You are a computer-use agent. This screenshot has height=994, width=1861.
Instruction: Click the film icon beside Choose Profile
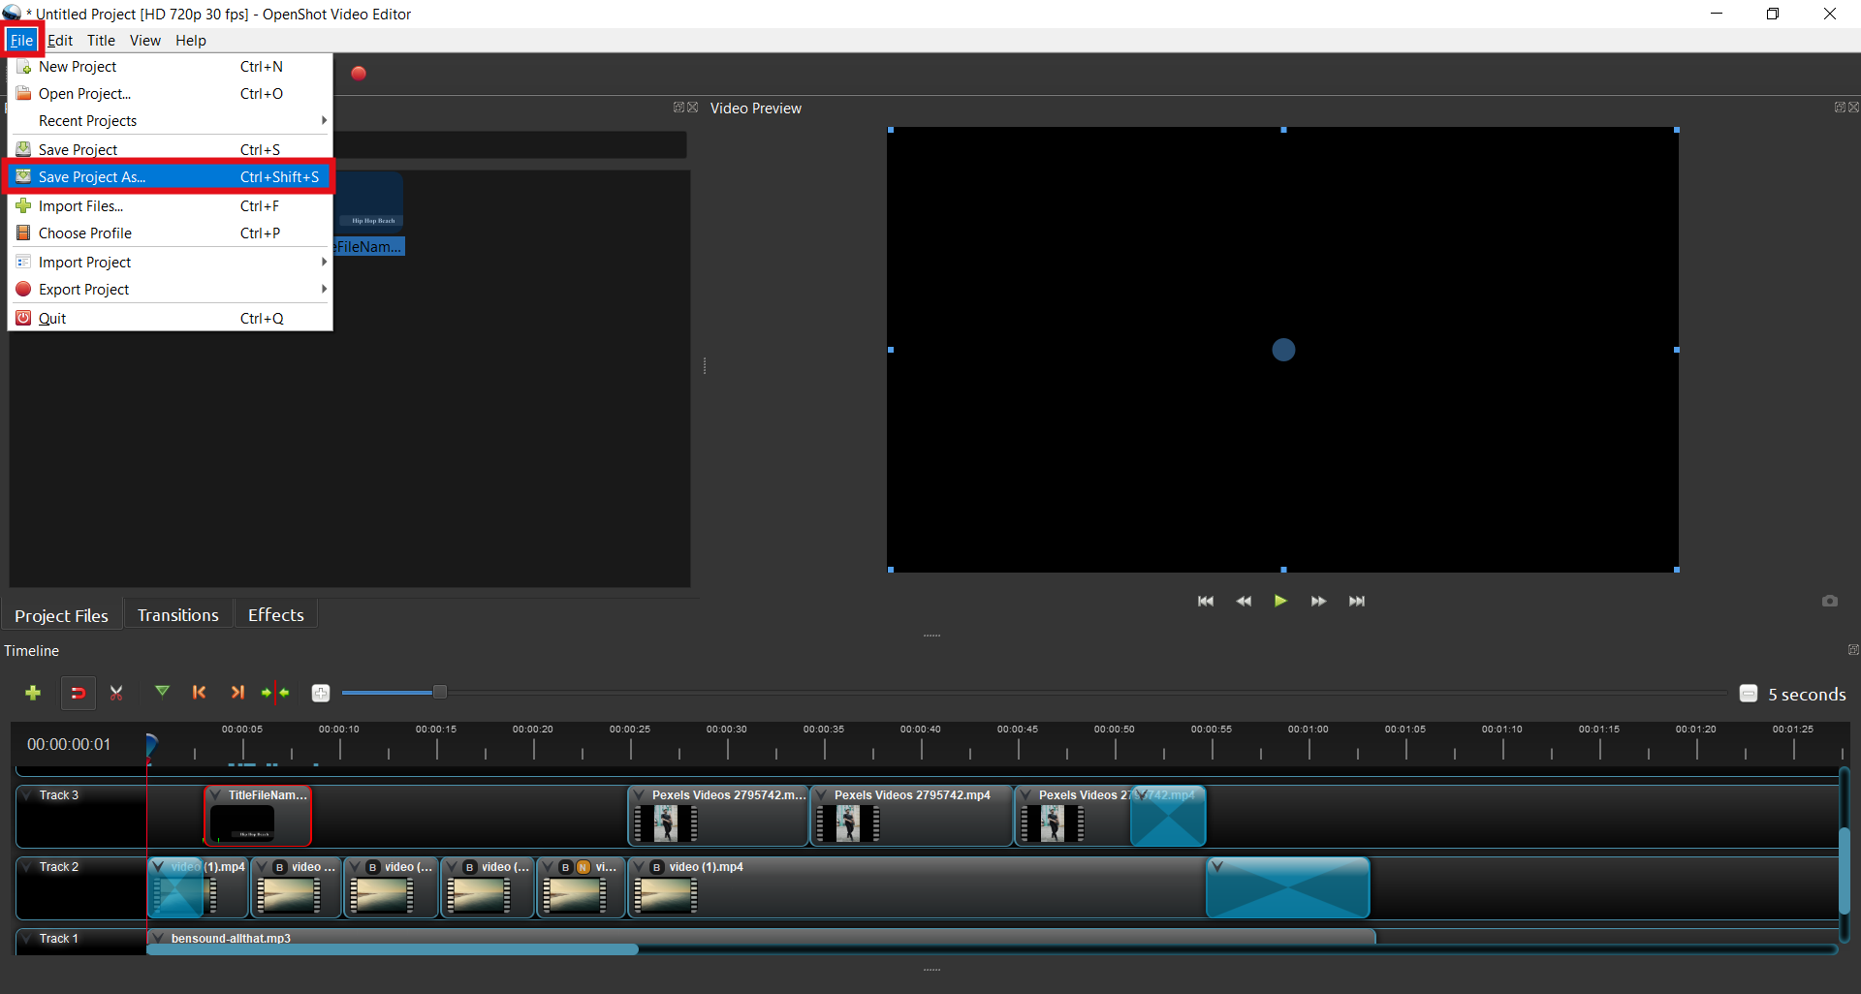(x=23, y=233)
